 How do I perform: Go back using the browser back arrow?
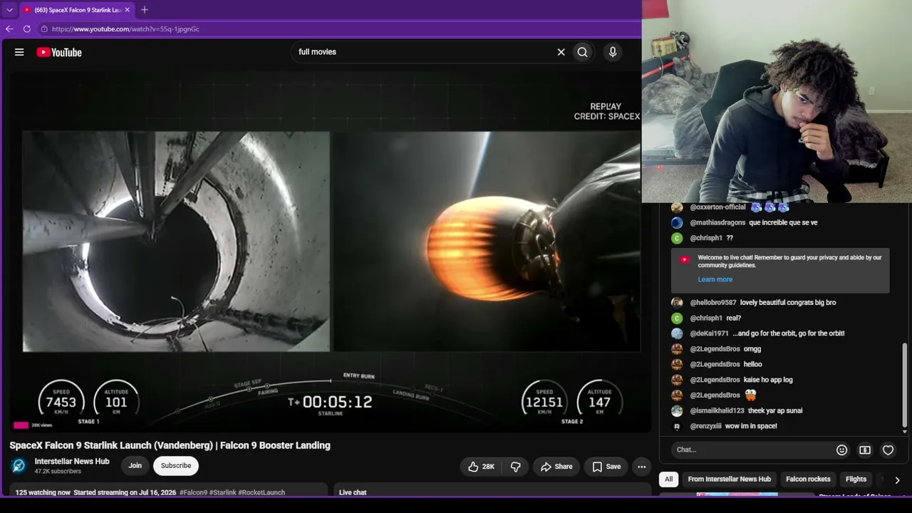click(x=9, y=29)
